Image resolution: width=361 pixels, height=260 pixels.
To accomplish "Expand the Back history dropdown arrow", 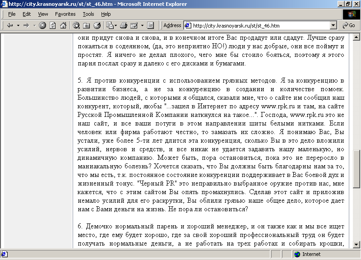I will (x=18, y=25).
